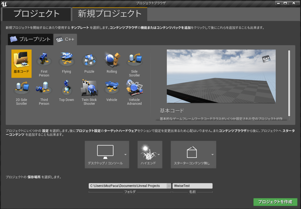Choose the Side Scroller template icon
The width and height of the screenshot is (301, 209).
[x=134, y=59]
